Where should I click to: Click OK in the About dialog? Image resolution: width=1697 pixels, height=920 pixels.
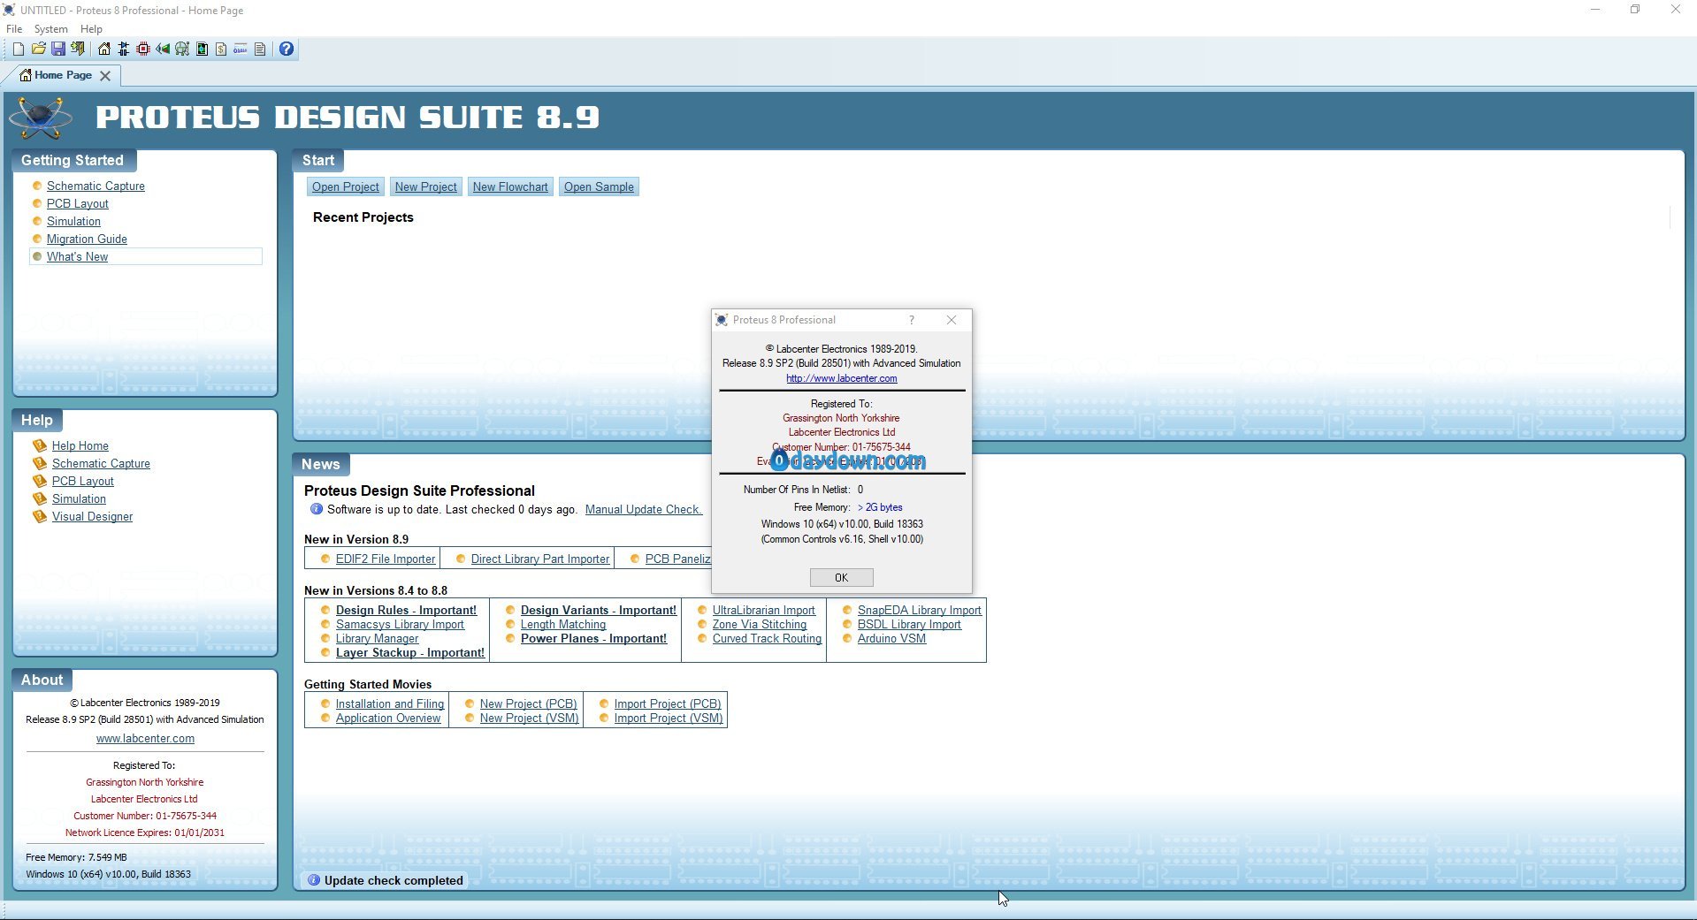(x=841, y=578)
